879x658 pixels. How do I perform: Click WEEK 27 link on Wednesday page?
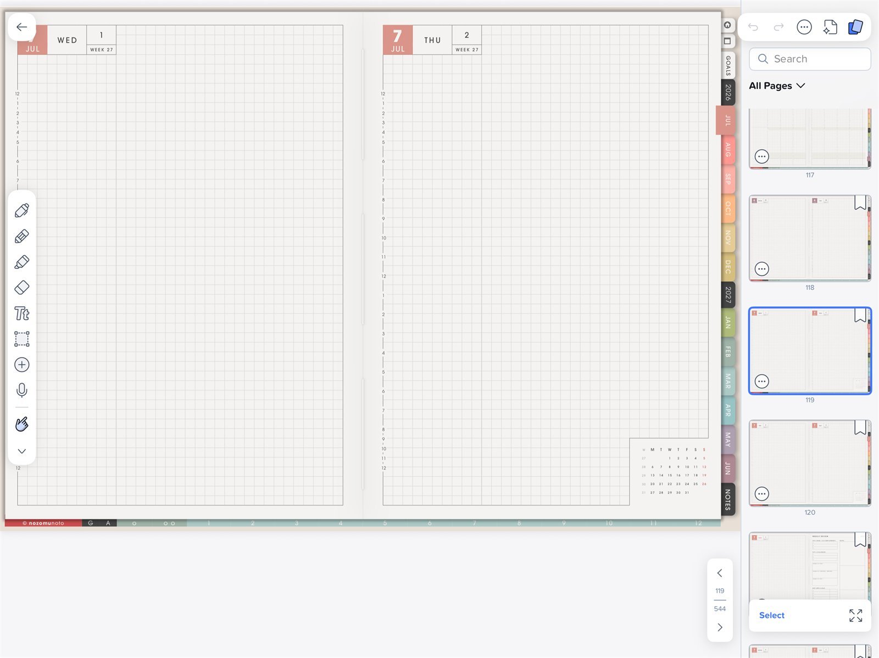pos(102,49)
